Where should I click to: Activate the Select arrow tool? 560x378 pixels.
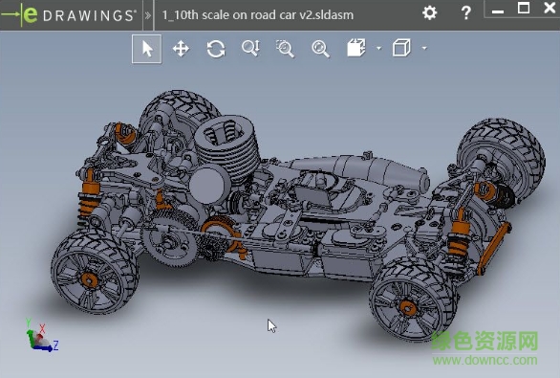tap(147, 49)
